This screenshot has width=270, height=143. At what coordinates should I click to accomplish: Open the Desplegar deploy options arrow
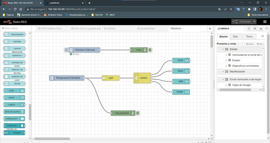tap(254, 21)
